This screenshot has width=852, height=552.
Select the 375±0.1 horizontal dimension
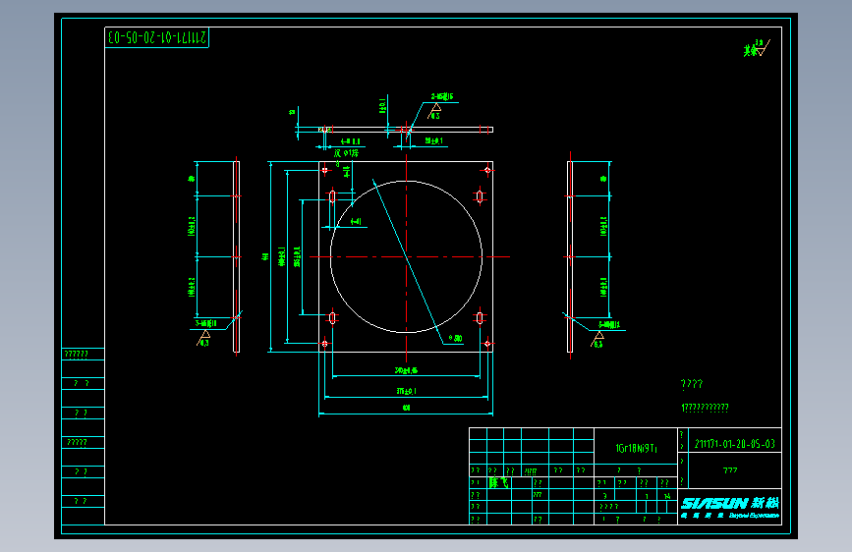pyautogui.click(x=407, y=391)
